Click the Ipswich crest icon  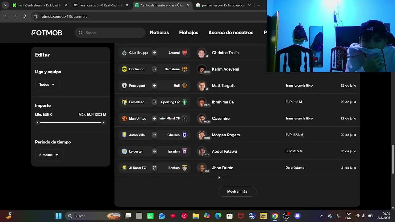click(x=185, y=151)
